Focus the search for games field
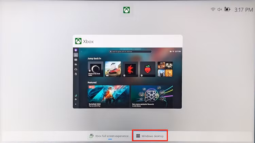Image resolution: width=255 pixels, height=143 pixels. (130, 52)
